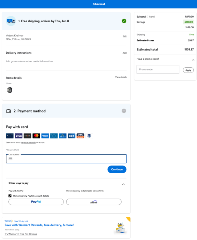Image resolution: width=197 pixels, height=240 pixels.
Task: Collapse the Have a promo code section
Action: point(193,60)
